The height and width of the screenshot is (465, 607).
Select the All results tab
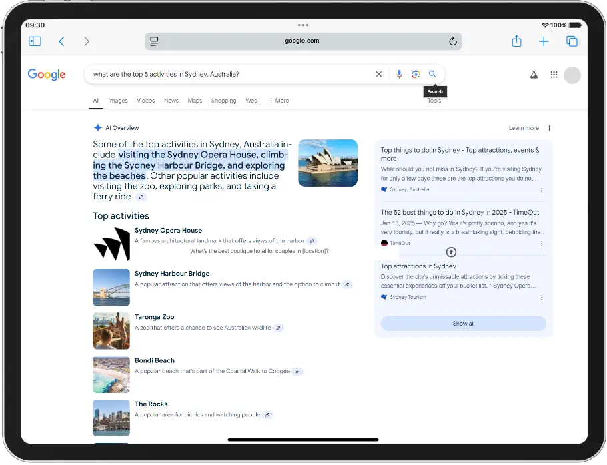pos(96,101)
